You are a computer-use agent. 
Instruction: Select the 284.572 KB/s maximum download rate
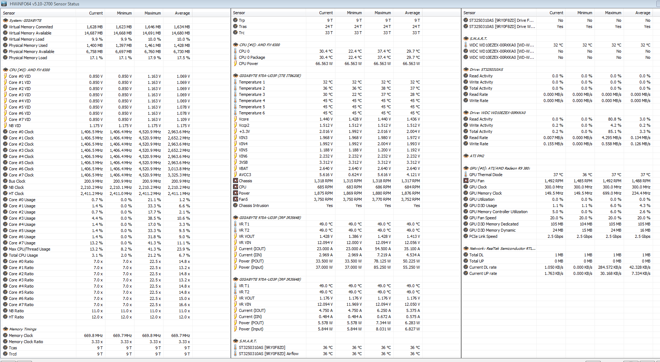[x=610, y=267]
